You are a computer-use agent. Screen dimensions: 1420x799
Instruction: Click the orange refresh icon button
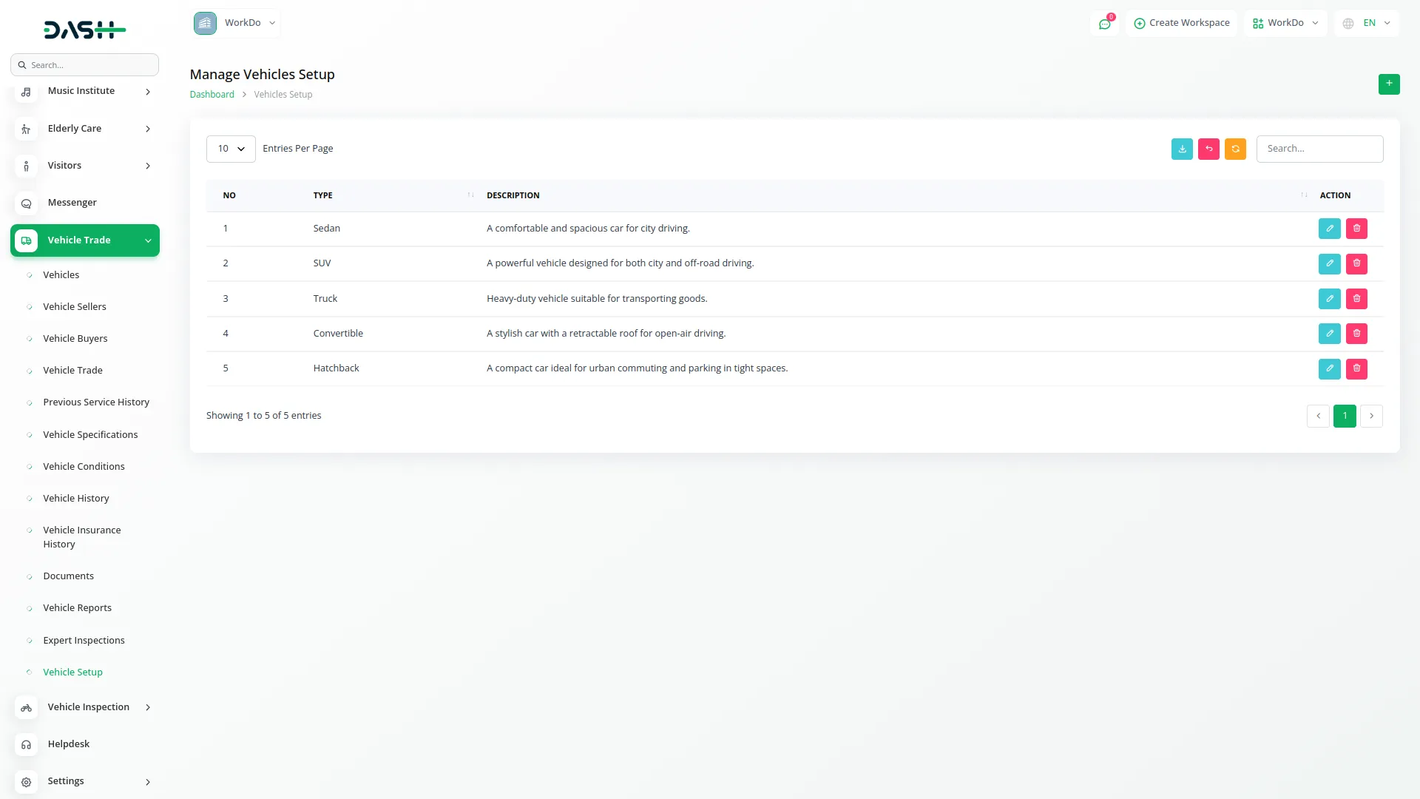(1235, 149)
